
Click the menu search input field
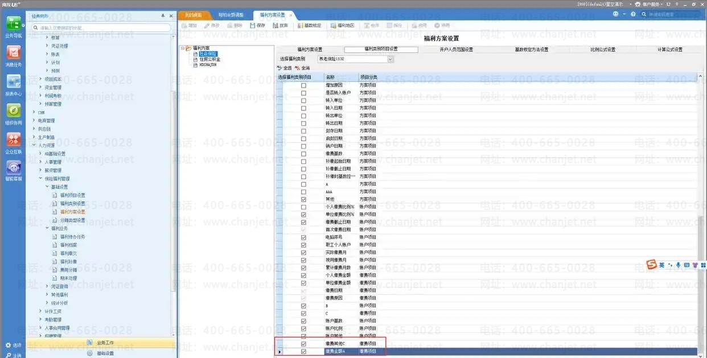coord(102,27)
